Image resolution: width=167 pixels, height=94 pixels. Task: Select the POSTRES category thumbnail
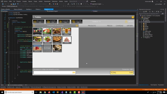[67, 40]
